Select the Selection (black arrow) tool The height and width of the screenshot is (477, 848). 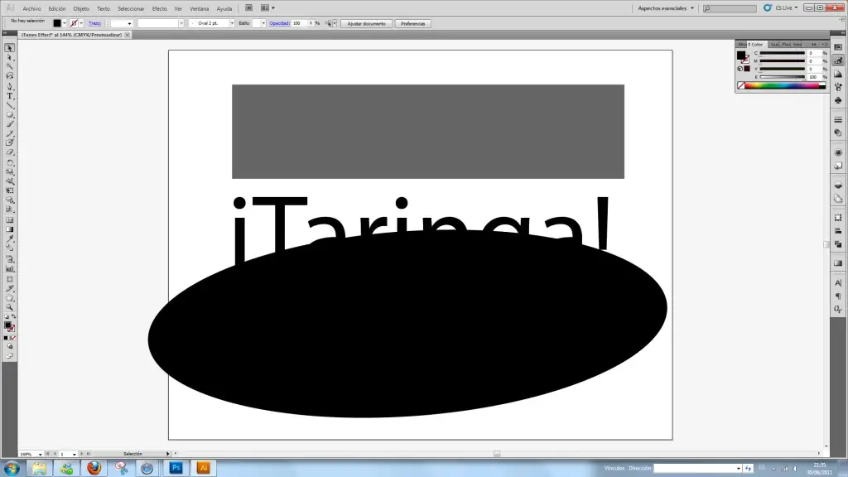pyautogui.click(x=10, y=48)
